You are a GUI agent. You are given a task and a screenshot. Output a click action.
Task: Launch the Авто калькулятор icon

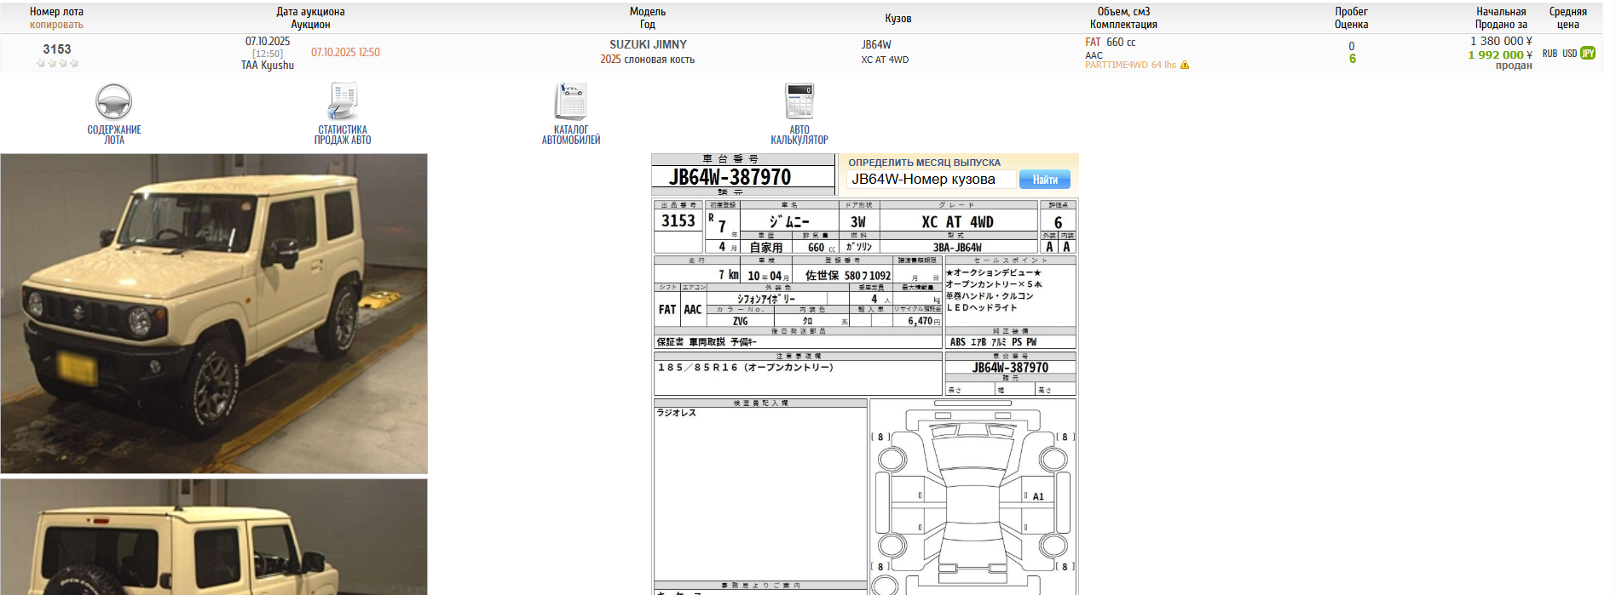pos(799,103)
